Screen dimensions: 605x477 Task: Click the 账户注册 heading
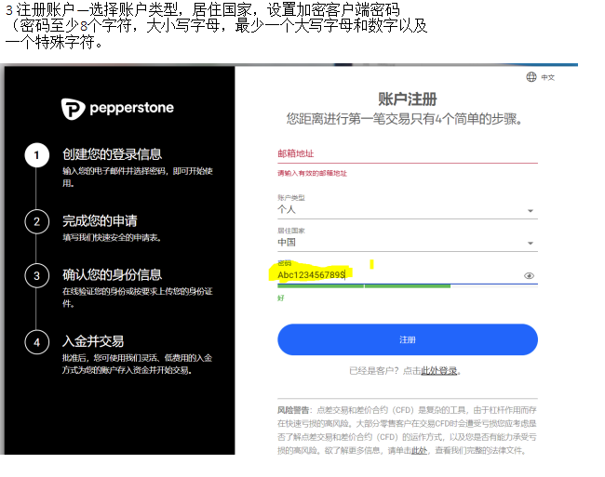coord(407,99)
